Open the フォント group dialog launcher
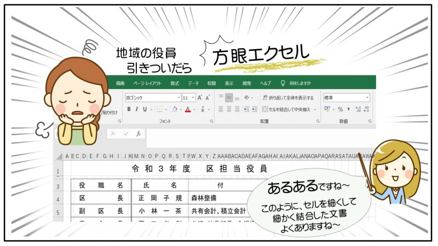 click(x=211, y=121)
